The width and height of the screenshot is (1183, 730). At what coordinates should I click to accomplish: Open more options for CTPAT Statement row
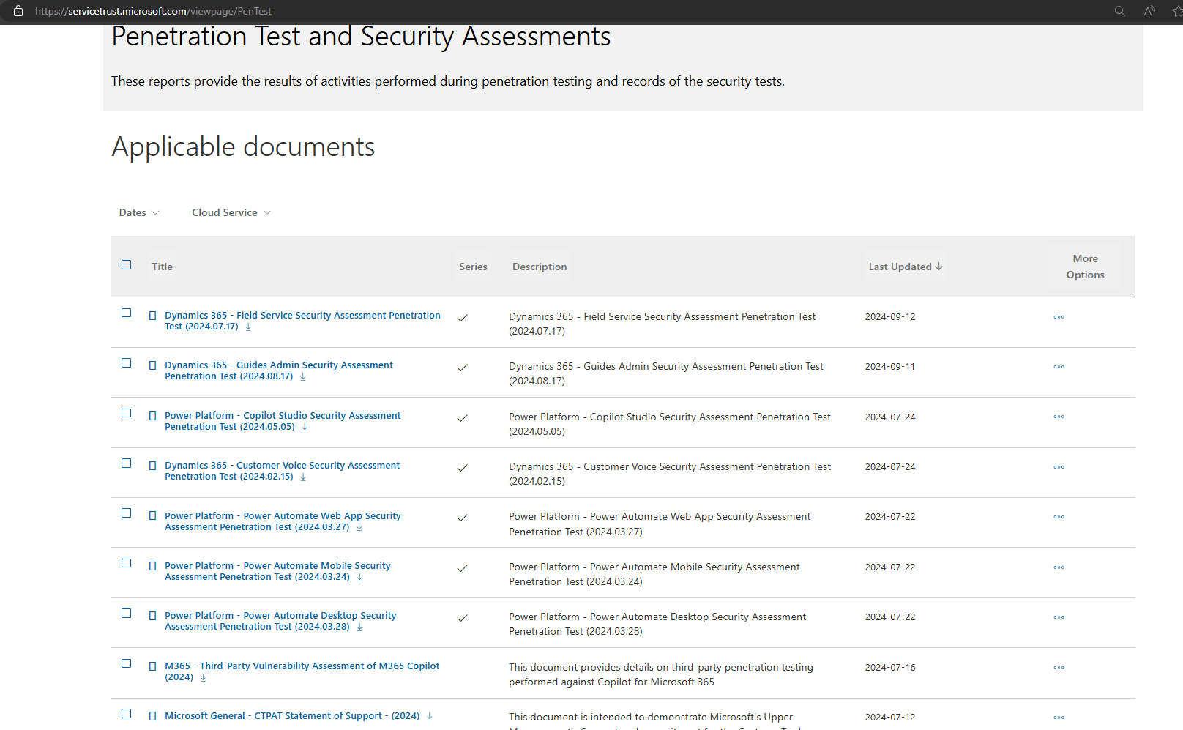coord(1059,718)
